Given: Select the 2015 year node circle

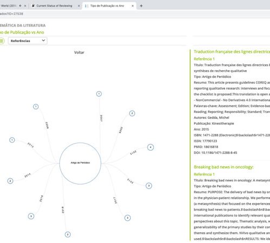Looking at the screenshot, I should tap(148, 186).
